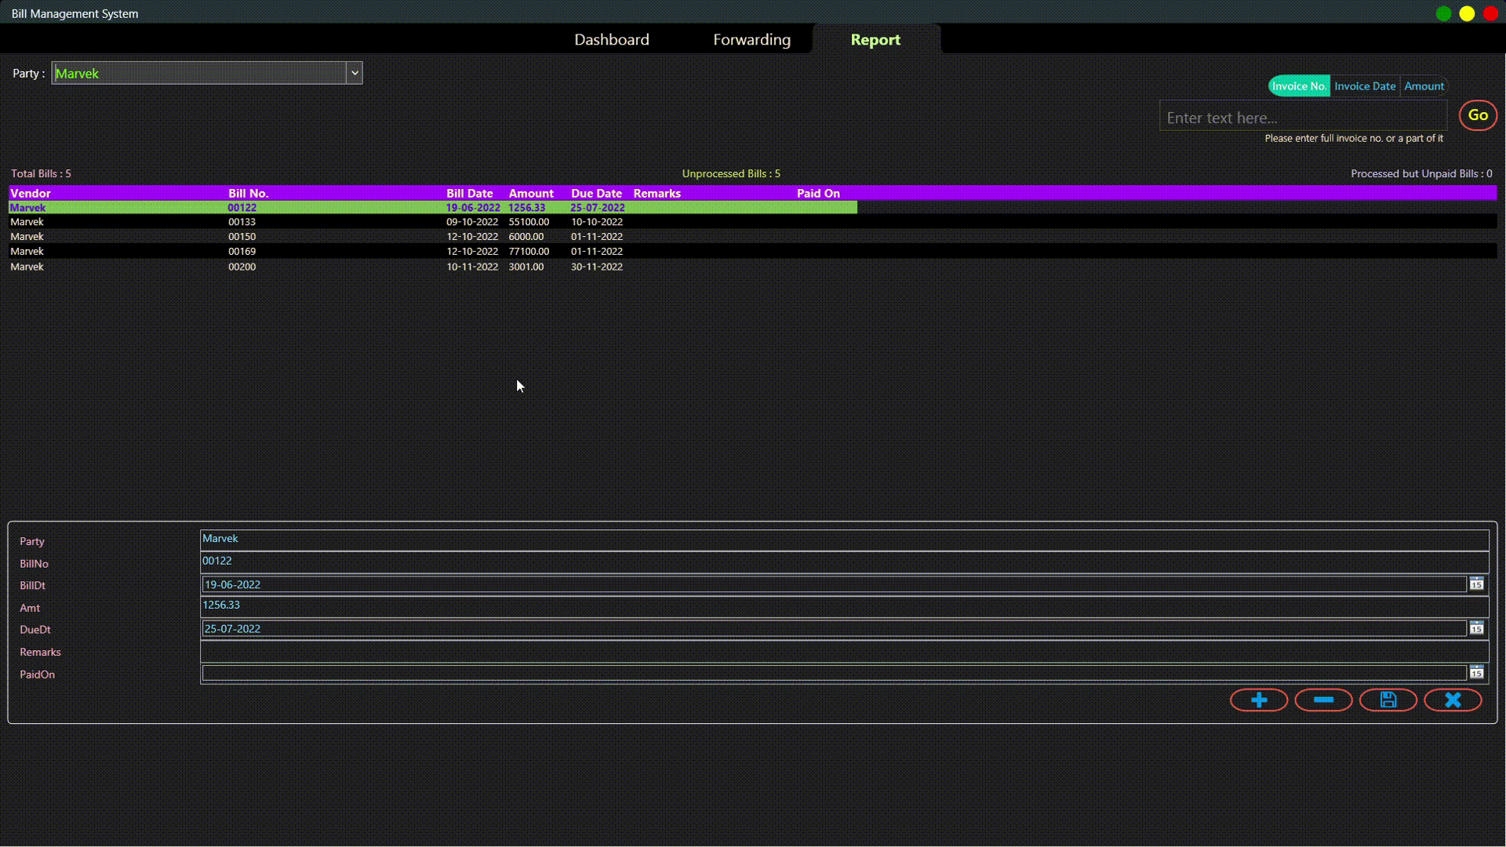
Task: Open the Party dropdown selector
Action: click(x=354, y=72)
